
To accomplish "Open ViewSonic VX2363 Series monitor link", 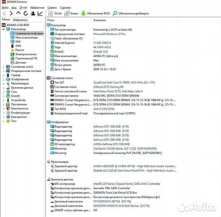I will click(125, 149).
